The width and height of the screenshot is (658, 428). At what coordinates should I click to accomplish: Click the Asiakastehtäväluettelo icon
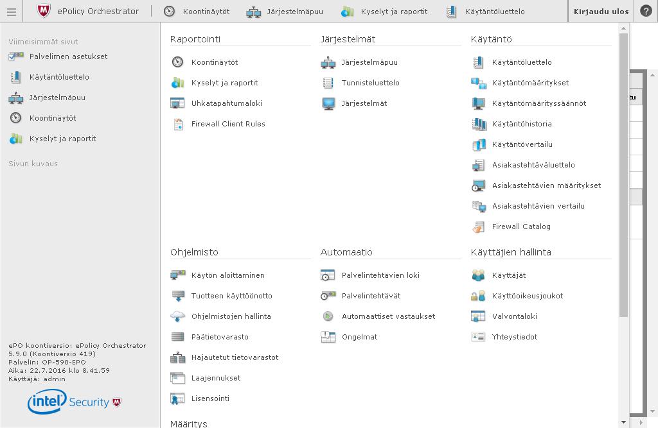coord(478,165)
